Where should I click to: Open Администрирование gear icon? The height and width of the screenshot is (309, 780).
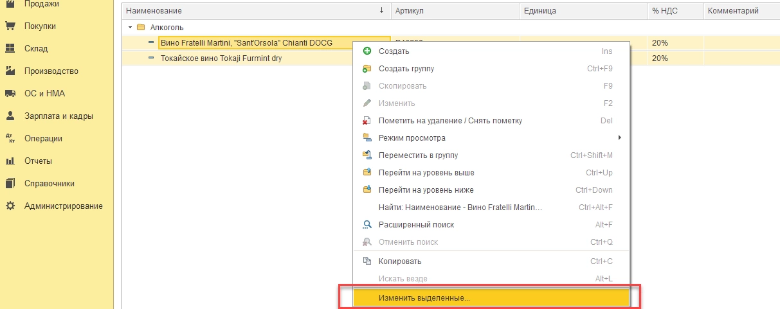pos(10,206)
